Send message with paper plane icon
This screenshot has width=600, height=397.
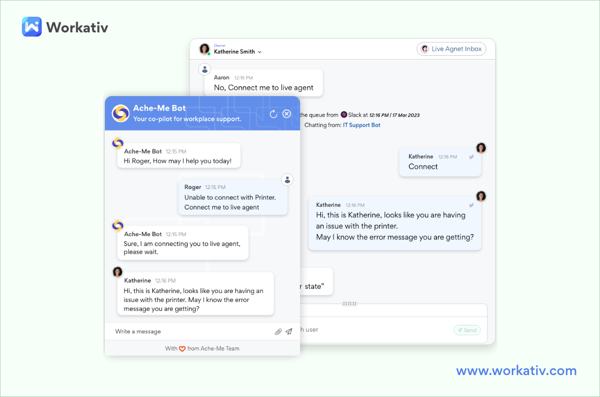click(x=289, y=332)
